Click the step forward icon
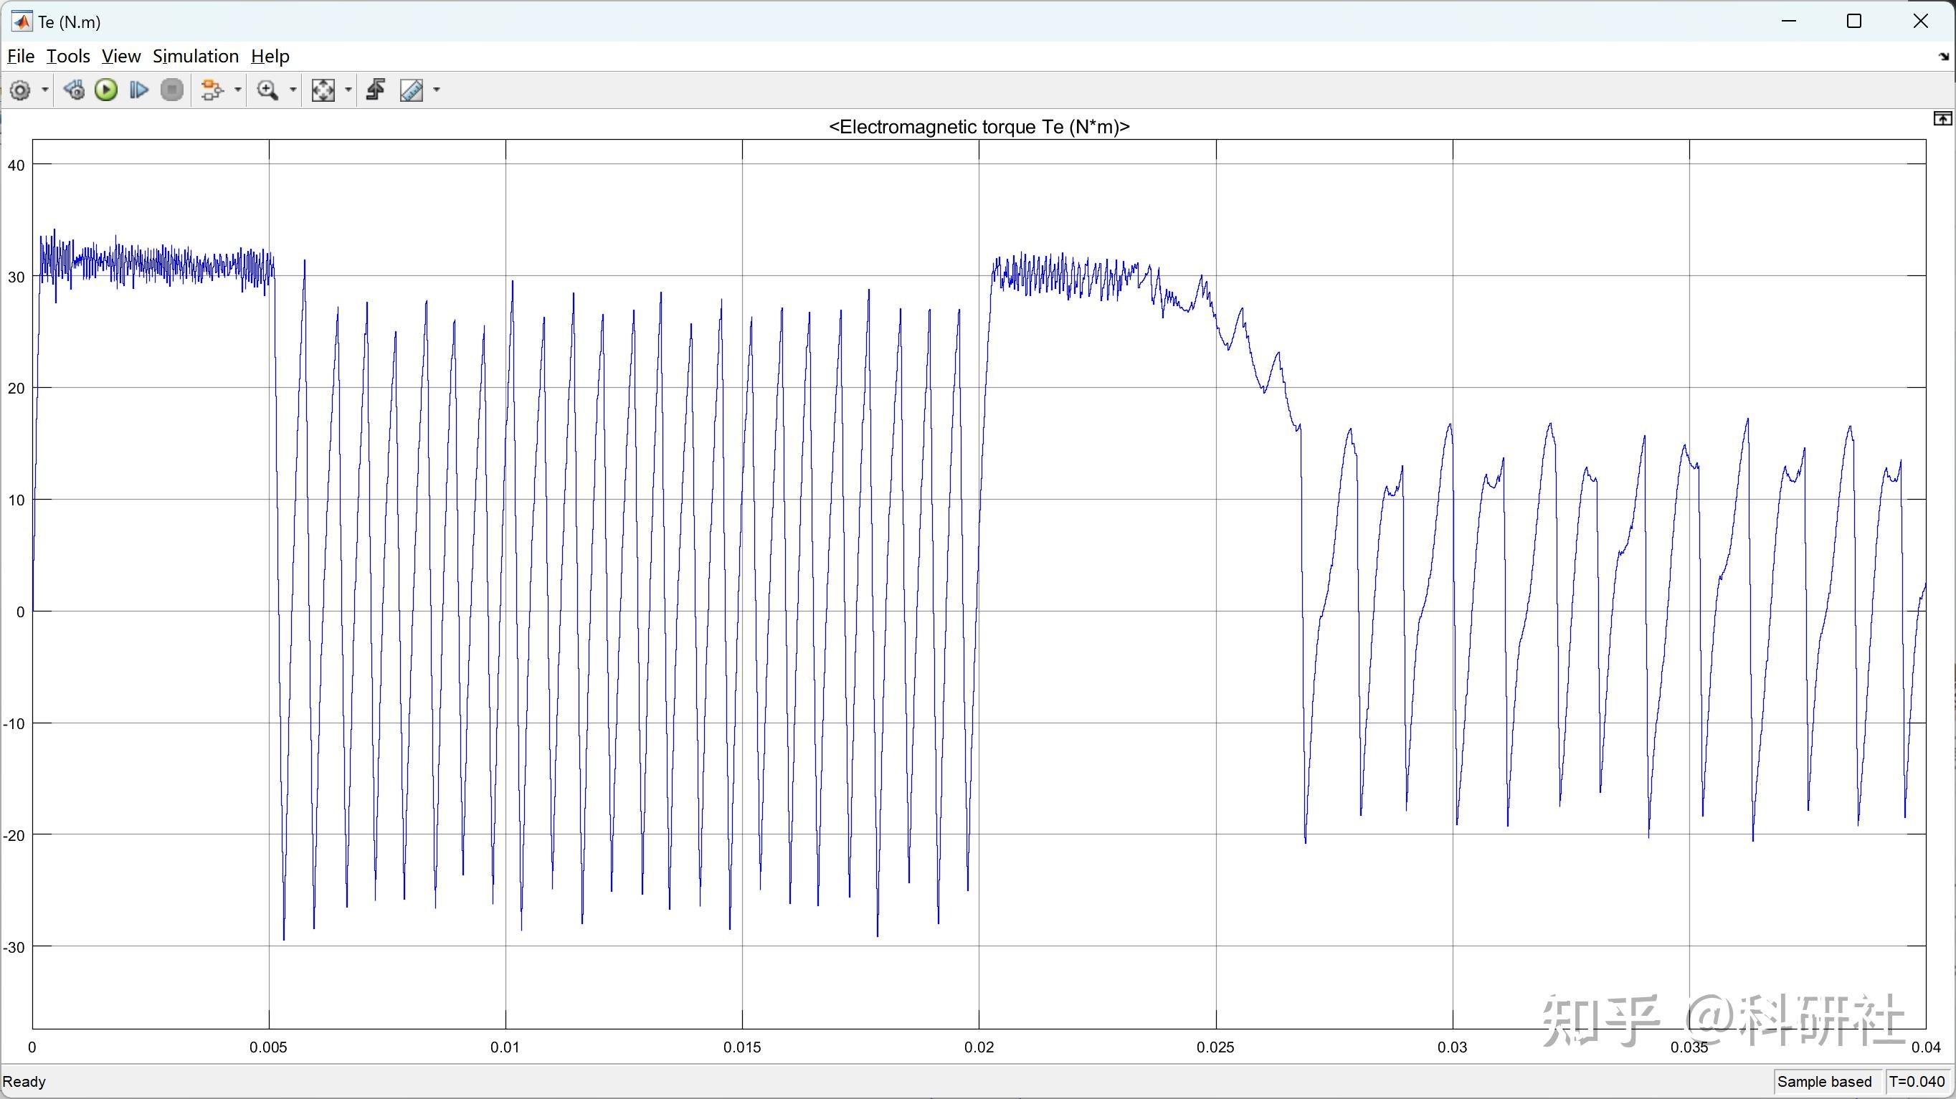 click(139, 90)
